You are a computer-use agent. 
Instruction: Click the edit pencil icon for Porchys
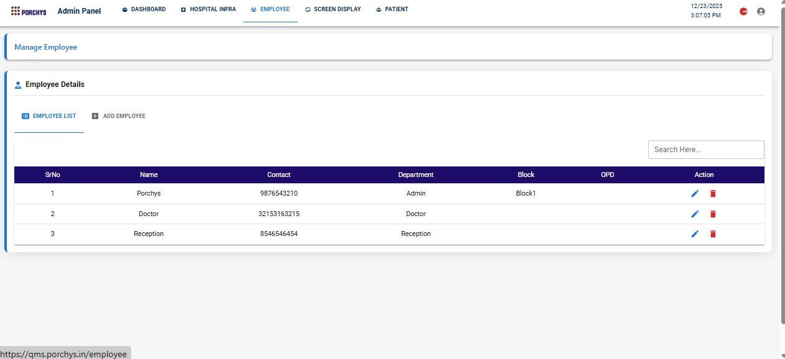click(x=695, y=193)
